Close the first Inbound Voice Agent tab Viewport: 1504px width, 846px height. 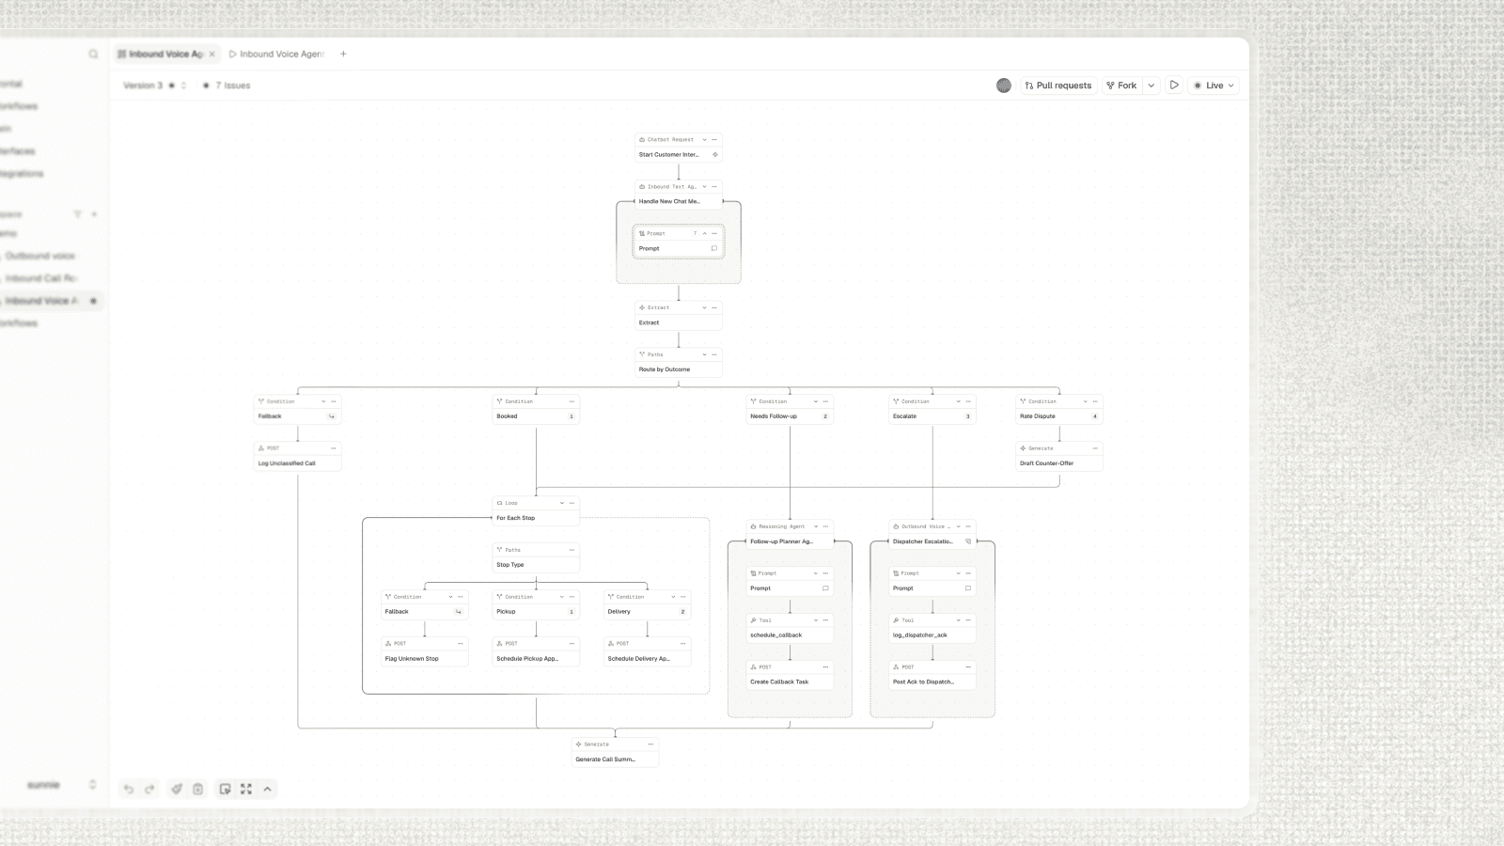(x=212, y=54)
